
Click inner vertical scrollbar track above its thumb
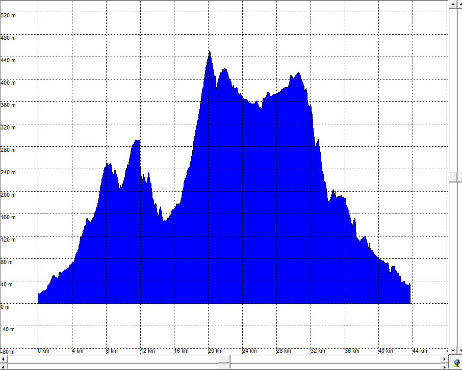453,90
